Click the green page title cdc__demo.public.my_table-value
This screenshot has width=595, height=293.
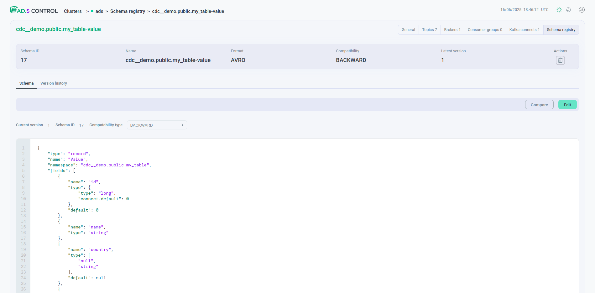pos(58,29)
